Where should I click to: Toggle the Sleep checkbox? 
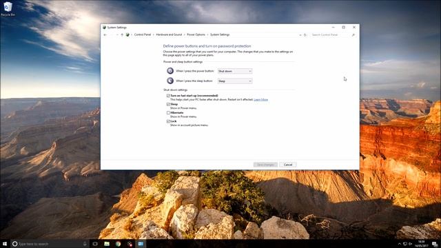coord(168,104)
